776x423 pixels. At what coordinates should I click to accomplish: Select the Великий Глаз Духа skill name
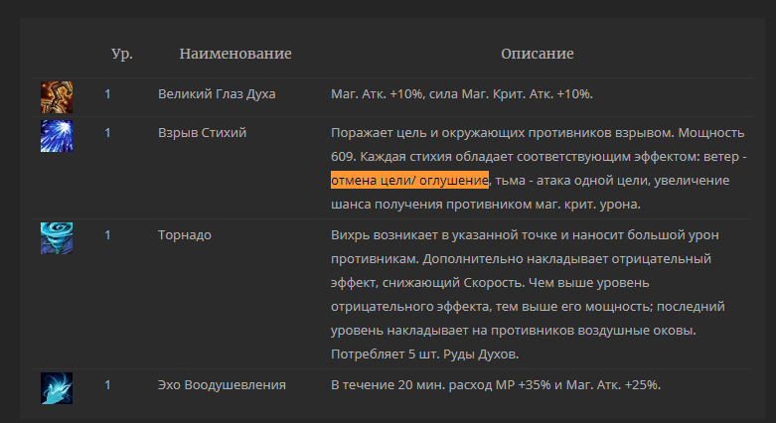tap(217, 94)
